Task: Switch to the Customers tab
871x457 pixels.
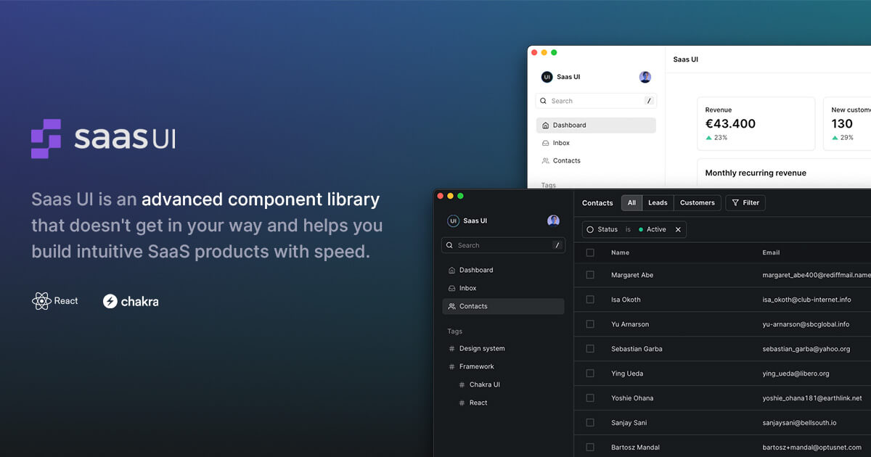Action: point(697,202)
